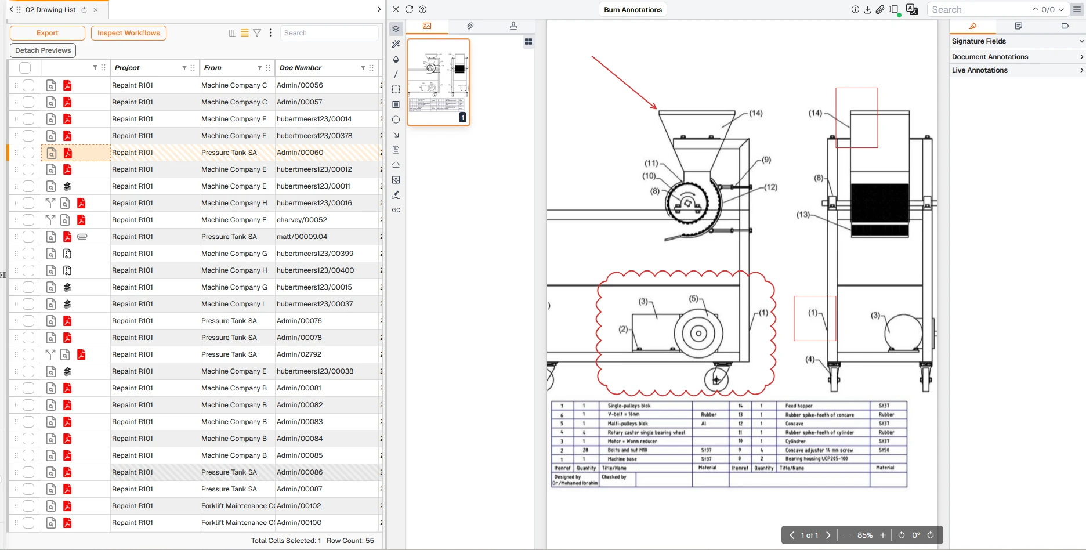The height and width of the screenshot is (550, 1086).
Task: Click the drawing list Search field
Action: (329, 33)
